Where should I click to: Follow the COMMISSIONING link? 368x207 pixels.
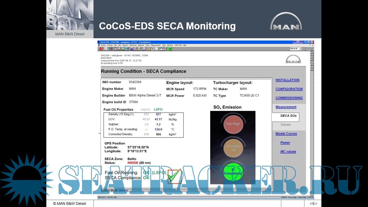(289, 98)
